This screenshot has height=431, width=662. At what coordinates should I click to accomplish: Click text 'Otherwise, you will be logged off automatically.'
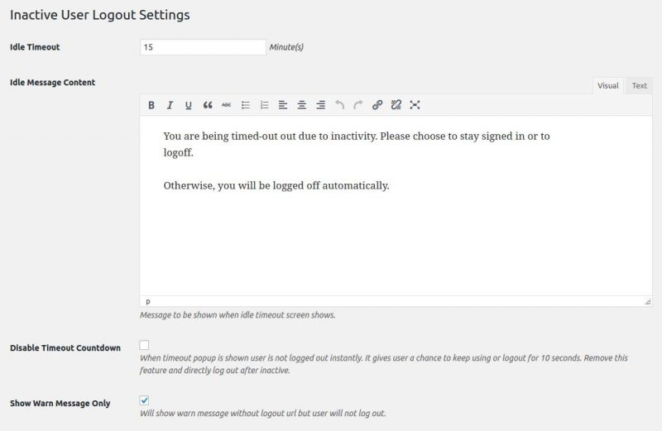click(x=276, y=186)
